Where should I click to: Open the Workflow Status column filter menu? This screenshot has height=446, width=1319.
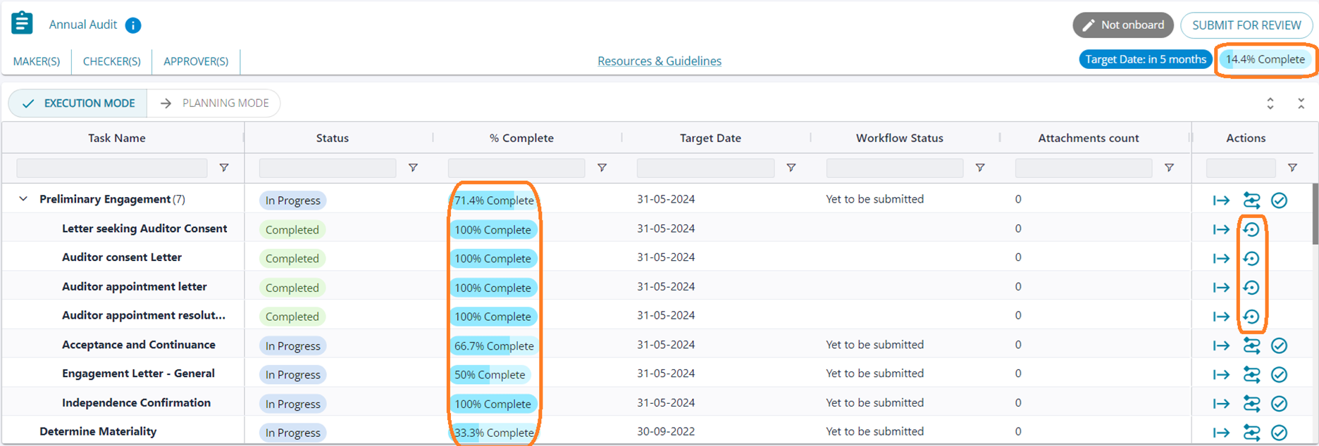tap(980, 168)
